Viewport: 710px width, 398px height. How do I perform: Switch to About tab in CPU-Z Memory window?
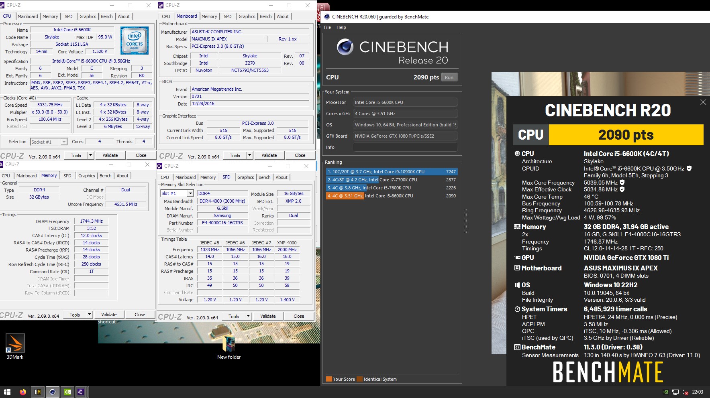coord(122,176)
